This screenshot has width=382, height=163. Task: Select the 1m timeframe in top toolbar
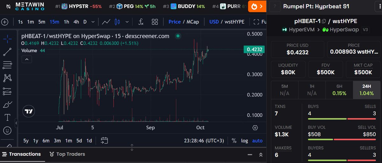point(31,22)
